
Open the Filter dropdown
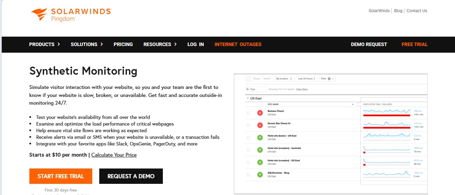(x=328, y=79)
